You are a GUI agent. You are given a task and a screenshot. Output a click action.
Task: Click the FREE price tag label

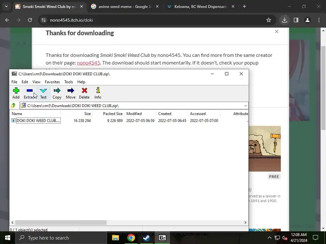[x=274, y=177]
